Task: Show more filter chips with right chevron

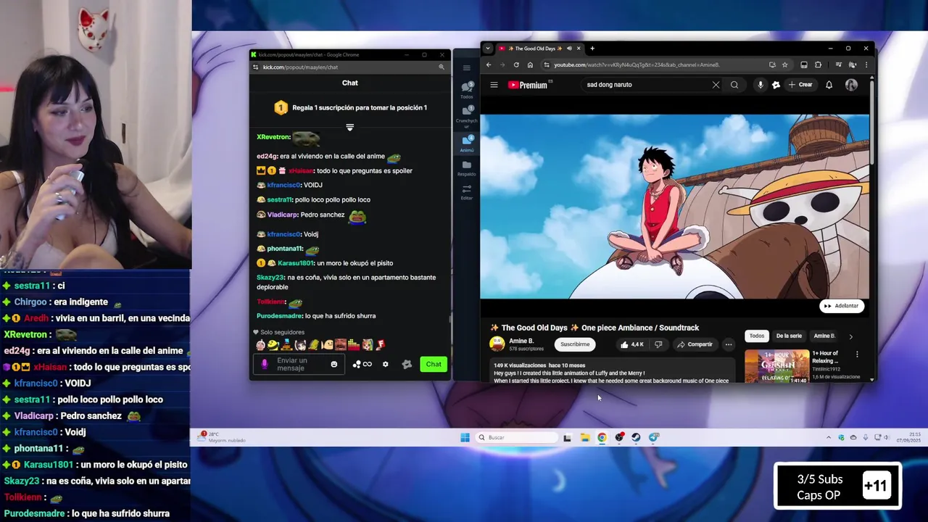Action: pyautogui.click(x=850, y=336)
